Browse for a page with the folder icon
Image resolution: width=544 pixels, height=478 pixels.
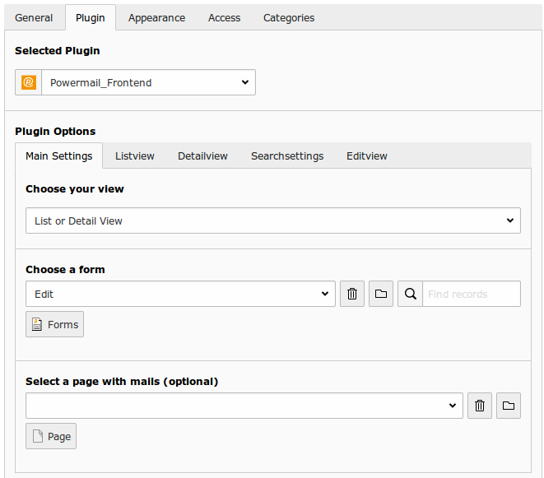pyautogui.click(x=509, y=406)
